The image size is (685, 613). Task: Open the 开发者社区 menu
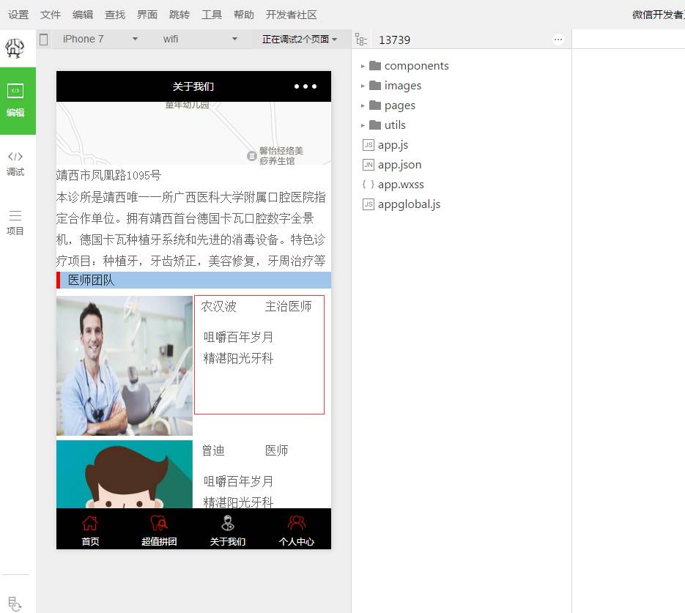[x=292, y=15]
